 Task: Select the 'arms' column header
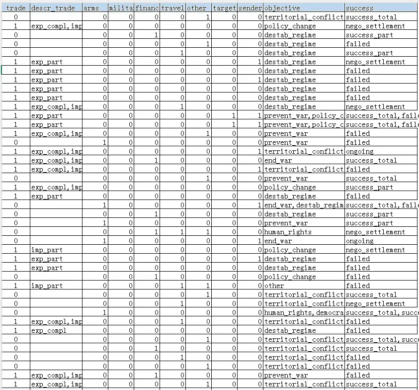point(95,8)
